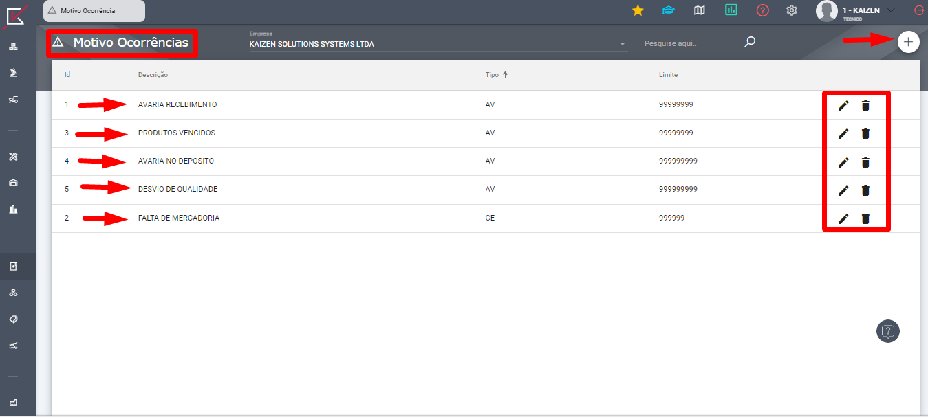Sort by the Tipo column header

click(492, 75)
